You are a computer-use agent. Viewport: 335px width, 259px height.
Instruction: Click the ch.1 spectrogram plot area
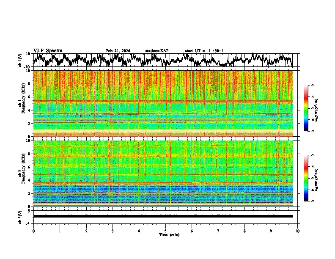click(x=163, y=103)
